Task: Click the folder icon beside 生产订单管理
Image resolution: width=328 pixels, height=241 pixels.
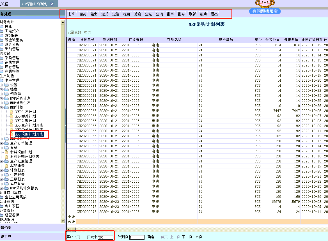Action: (x=6, y=143)
